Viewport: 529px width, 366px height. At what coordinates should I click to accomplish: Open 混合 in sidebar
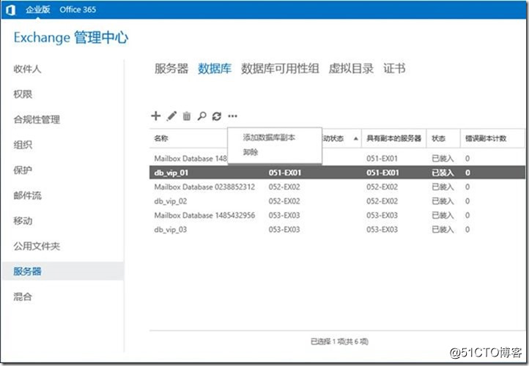[23, 296]
